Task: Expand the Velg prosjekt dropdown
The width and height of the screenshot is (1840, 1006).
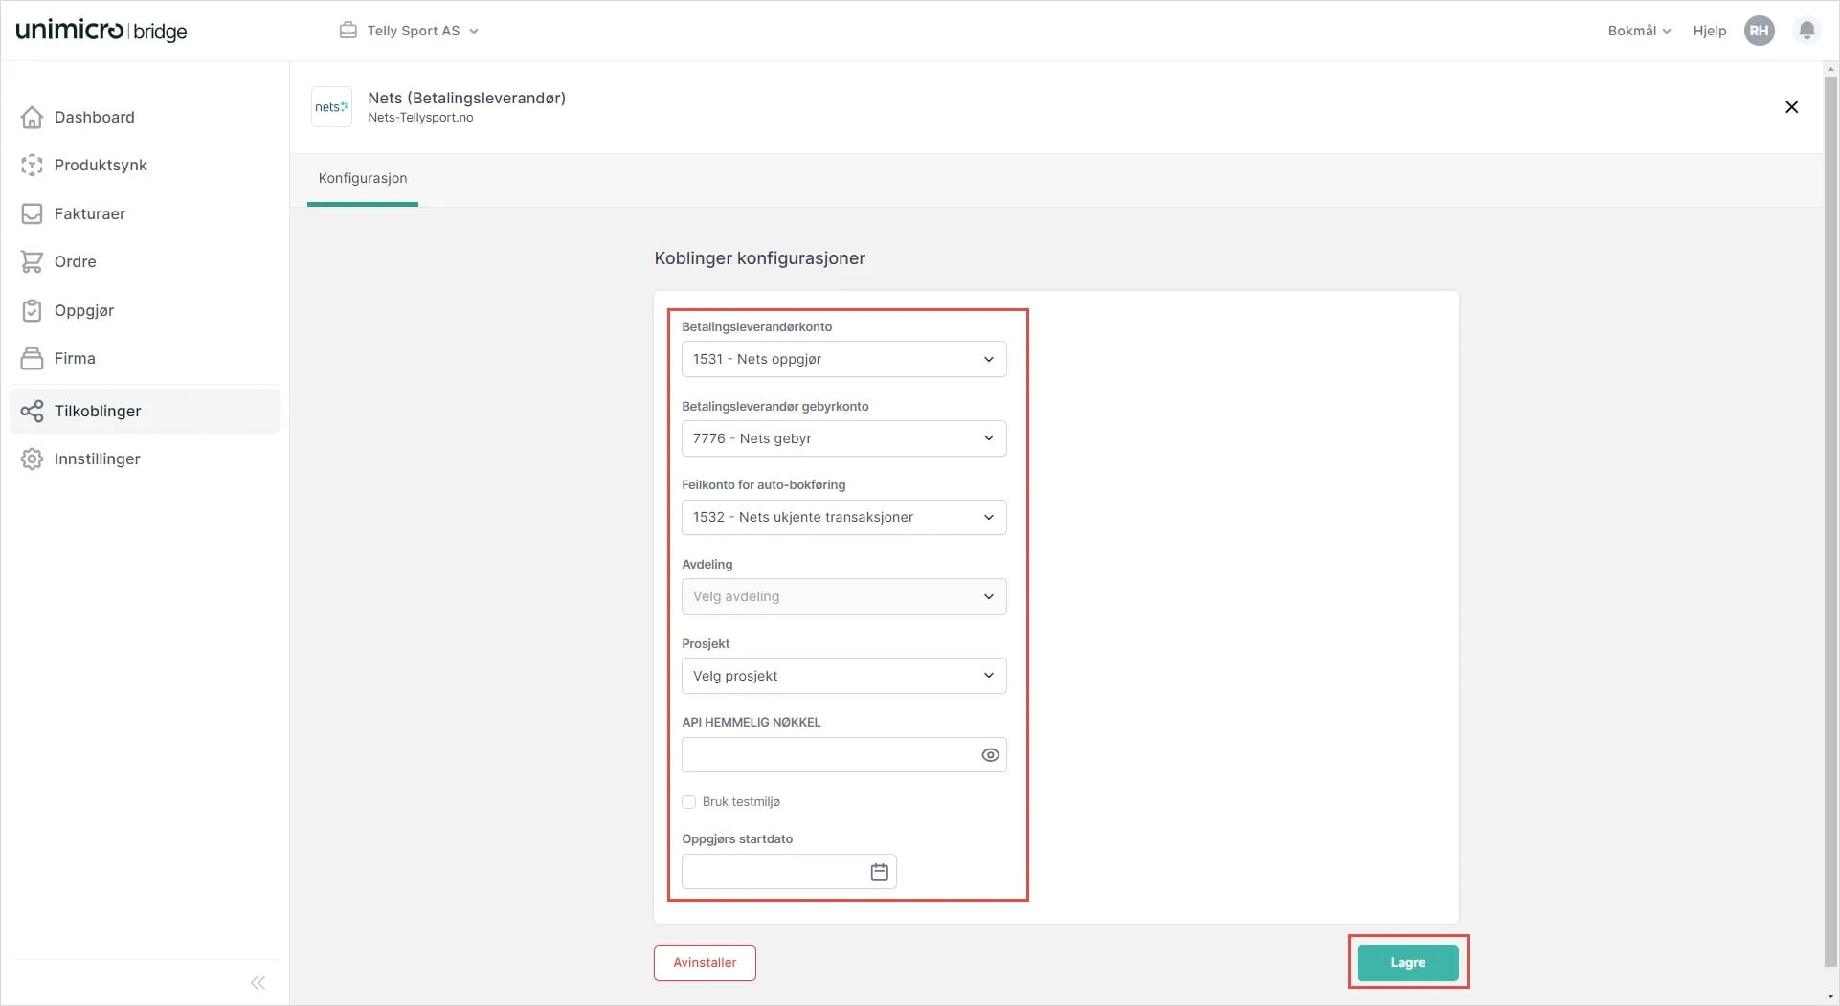Action: point(843,676)
